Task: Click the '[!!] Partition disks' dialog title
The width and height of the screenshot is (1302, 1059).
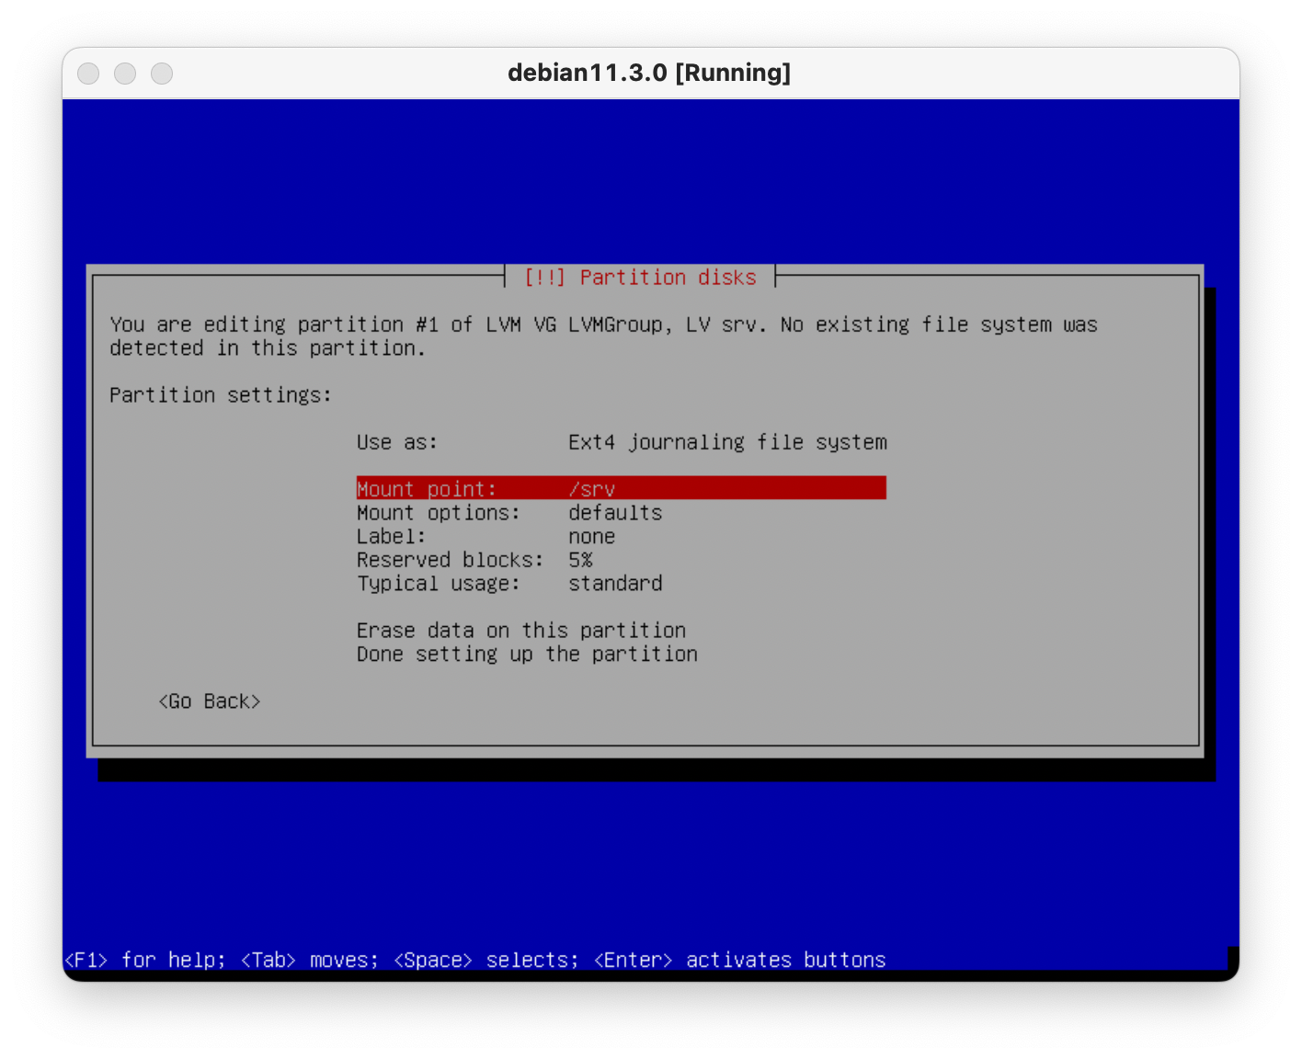Action: (640, 278)
